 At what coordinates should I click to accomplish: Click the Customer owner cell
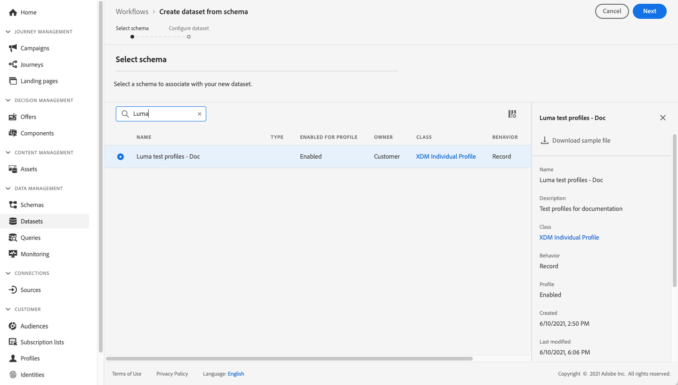[387, 157]
